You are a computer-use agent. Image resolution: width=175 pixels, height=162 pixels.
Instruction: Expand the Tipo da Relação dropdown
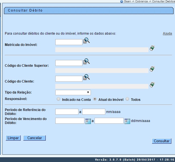coord(73,92)
